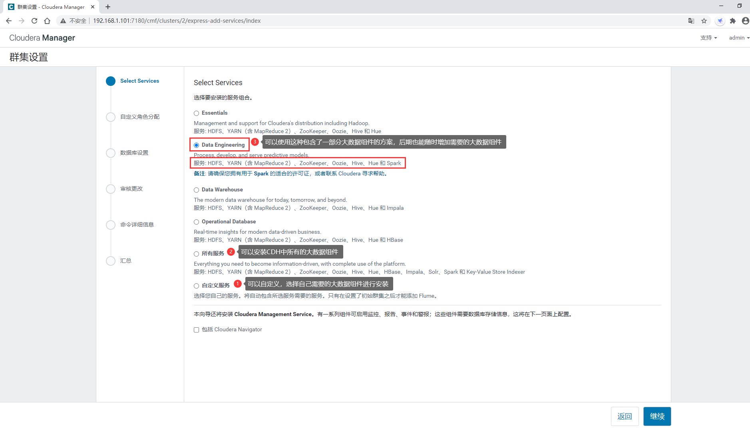This screenshot has height=428, width=750.
Task: Select the Data Warehouse radio option
Action: (196, 190)
